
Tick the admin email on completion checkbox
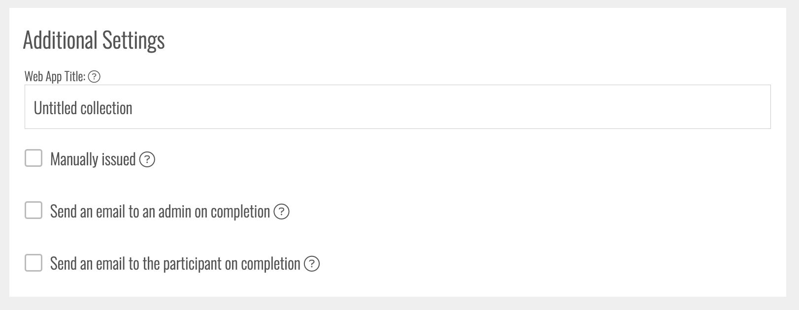tap(33, 211)
